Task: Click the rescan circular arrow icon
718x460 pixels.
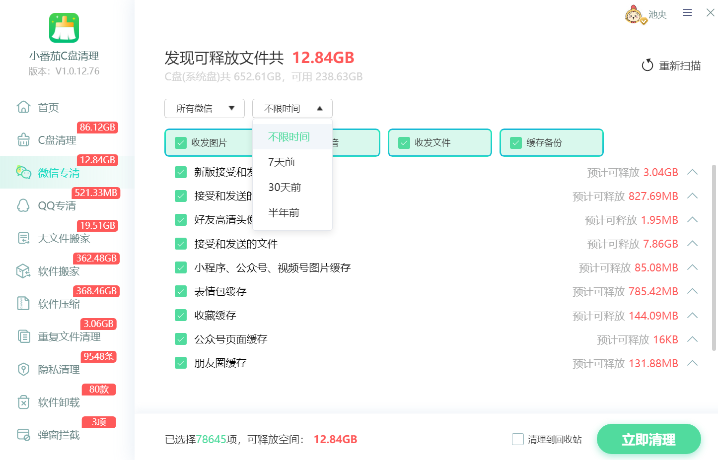Action: pos(647,66)
